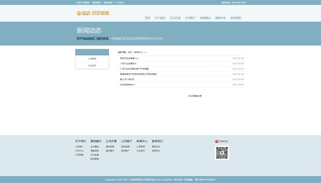Viewport: 321px width, 183px height.
Task: Click the 新闻中心 heading in the footer
Action: [142, 141]
